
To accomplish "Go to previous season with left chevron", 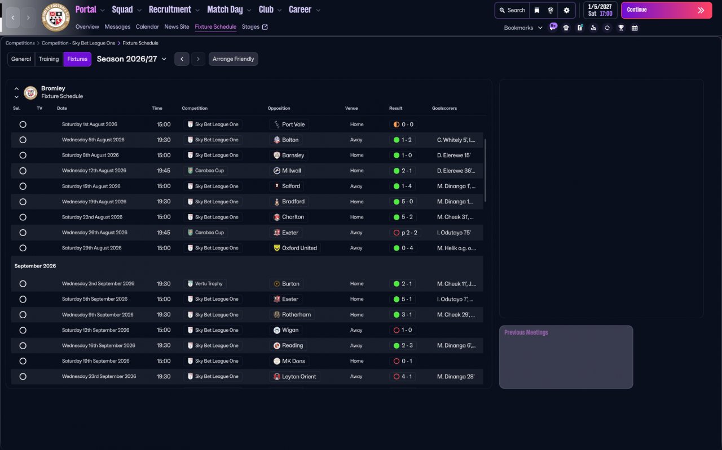I will [x=182, y=59].
